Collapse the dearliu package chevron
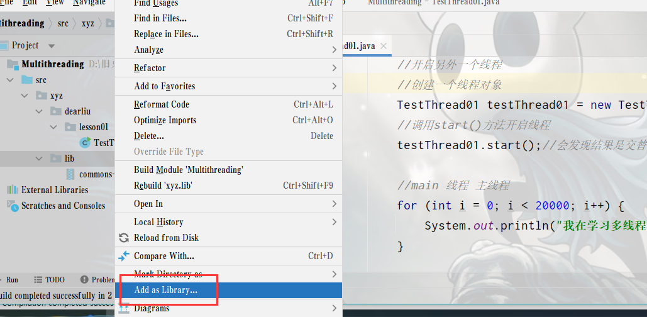Viewport: 647px width, 317px height. pos(39,111)
